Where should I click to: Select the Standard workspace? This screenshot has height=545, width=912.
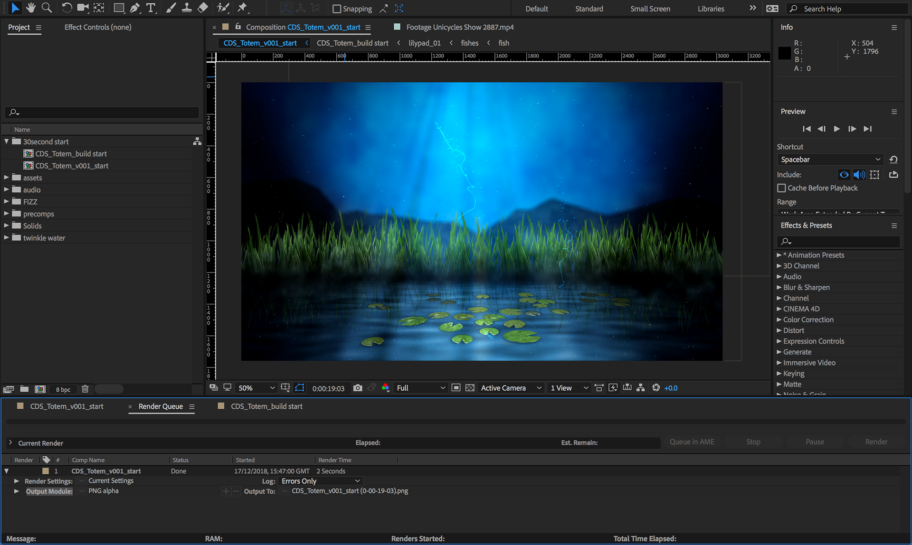click(589, 9)
